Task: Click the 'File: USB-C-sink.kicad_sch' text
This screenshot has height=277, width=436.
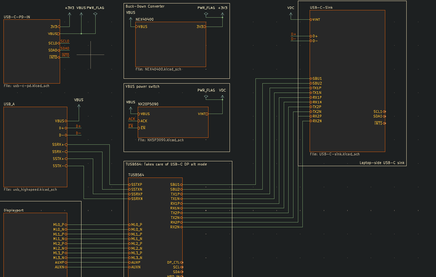Action: pyautogui.click(x=335, y=154)
